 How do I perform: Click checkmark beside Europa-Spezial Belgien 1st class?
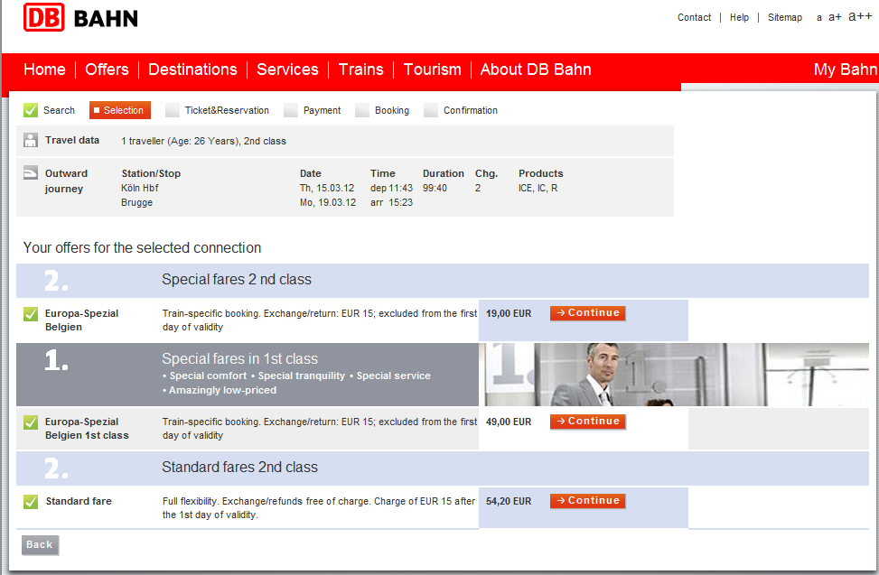point(31,422)
